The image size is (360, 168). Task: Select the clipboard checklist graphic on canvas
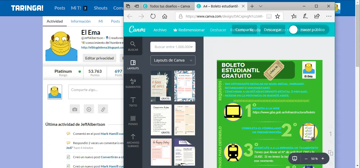tap(308, 132)
